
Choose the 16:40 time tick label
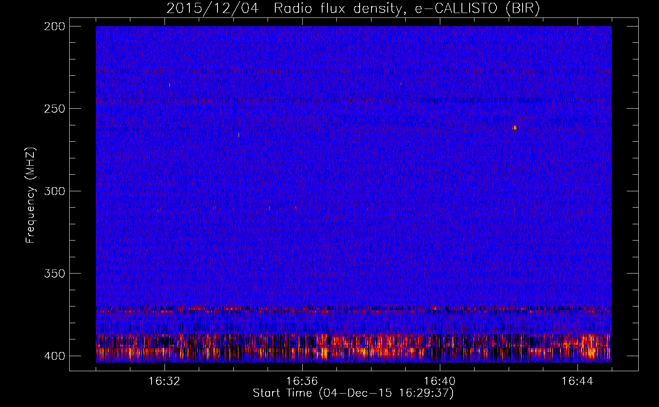click(440, 381)
